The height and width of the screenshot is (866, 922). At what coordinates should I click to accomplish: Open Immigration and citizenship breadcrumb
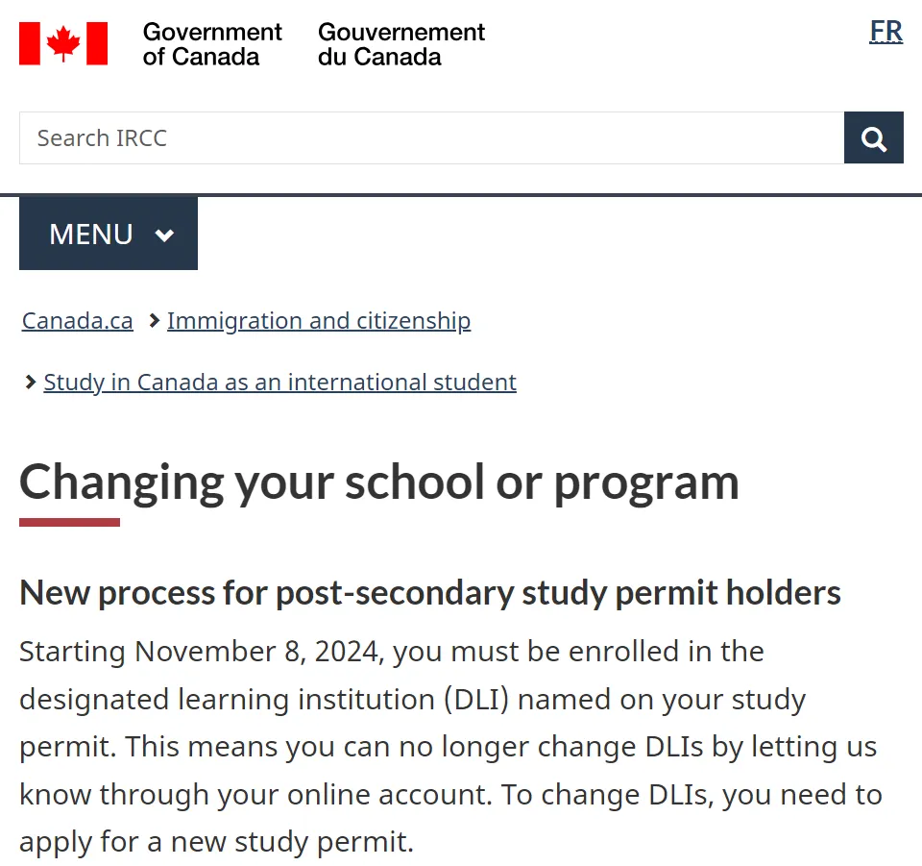(319, 321)
